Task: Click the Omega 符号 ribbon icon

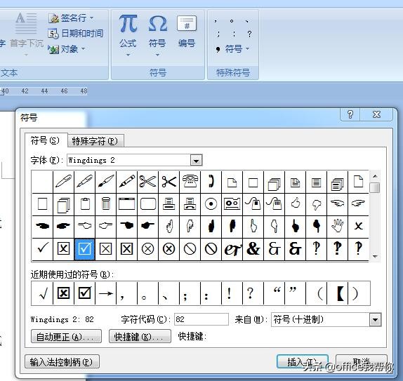Action: coord(157,35)
